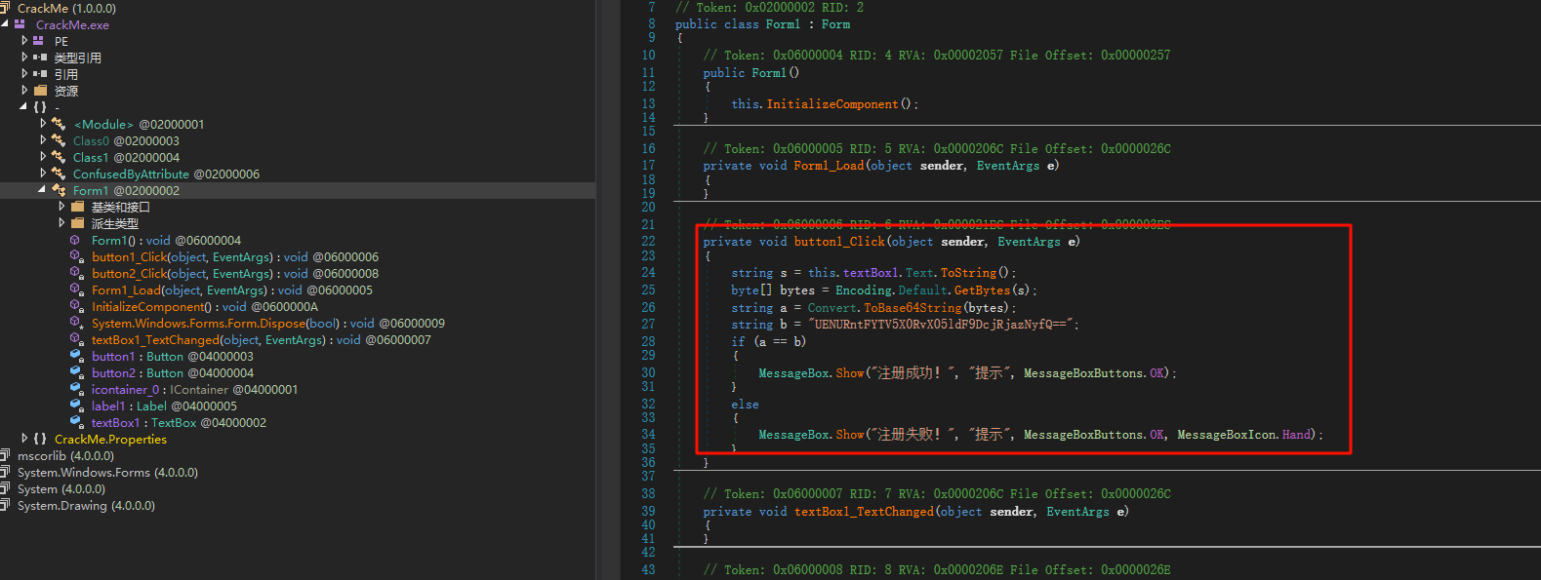Click the button1_Click method icon
Image resolution: width=1541 pixels, height=580 pixels.
click(76, 256)
